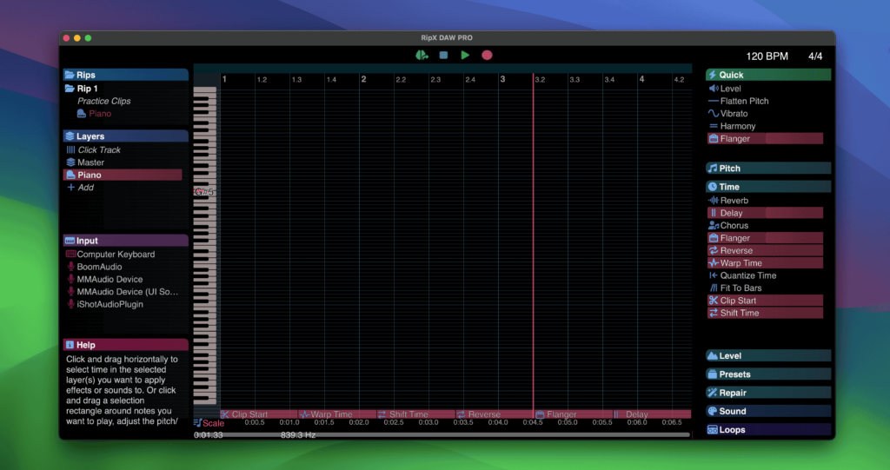Click the rip audio icon beside stop

tap(422, 56)
